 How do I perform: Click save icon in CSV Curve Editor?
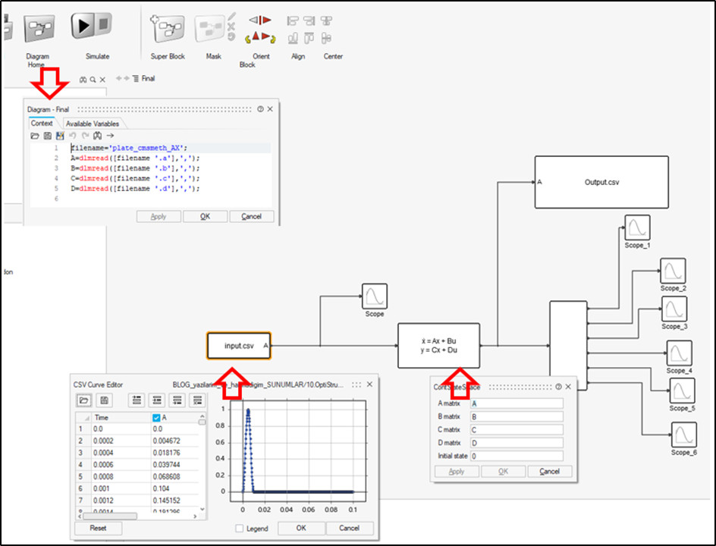point(105,400)
